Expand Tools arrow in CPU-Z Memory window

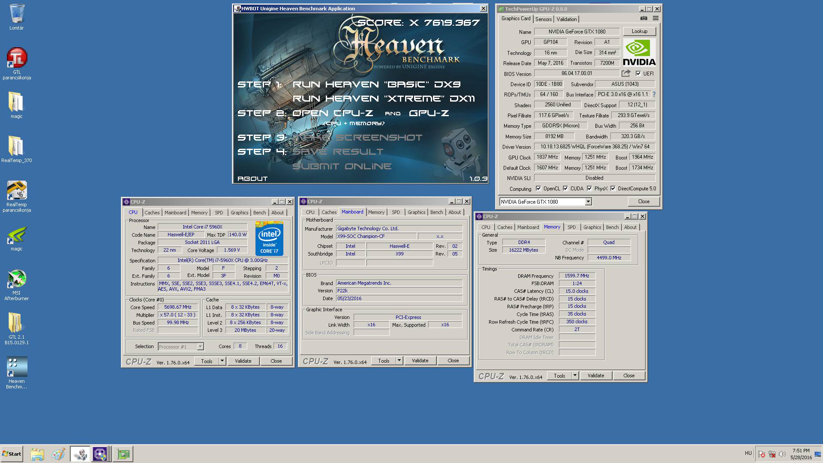(575, 376)
